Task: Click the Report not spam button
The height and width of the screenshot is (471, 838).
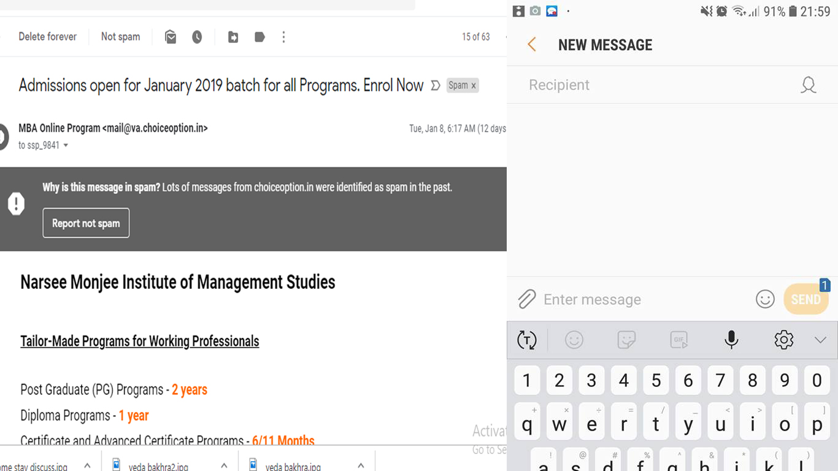Action: coord(86,223)
